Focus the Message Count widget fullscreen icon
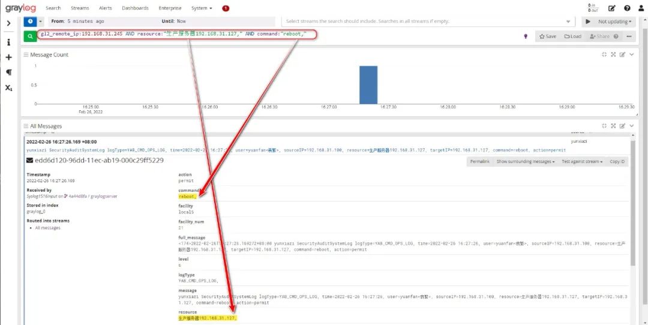Viewport: 648px width, 325px height. (613, 55)
